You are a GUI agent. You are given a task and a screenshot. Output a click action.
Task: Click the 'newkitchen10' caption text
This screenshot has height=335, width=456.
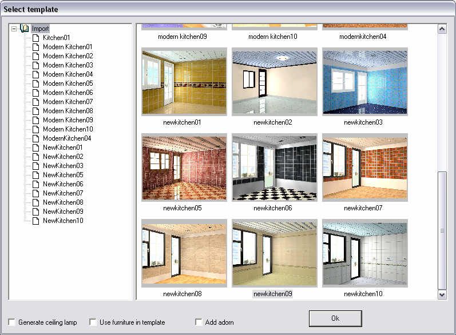(x=363, y=294)
